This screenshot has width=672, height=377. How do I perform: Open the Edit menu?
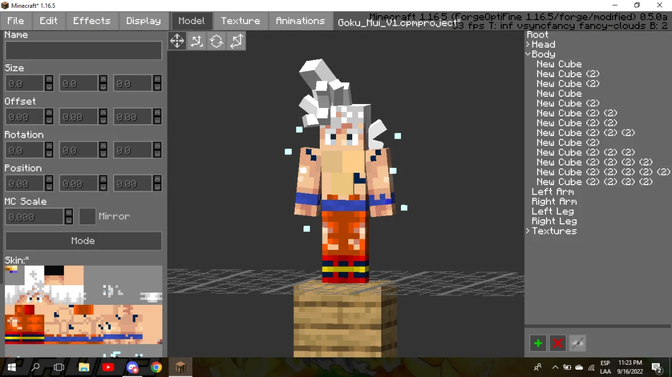pos(49,21)
